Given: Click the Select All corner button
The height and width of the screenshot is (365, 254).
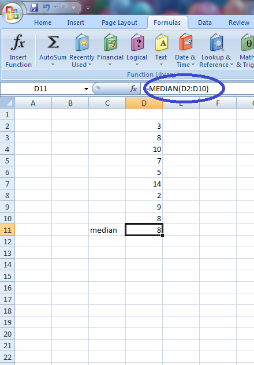Looking at the screenshot, I should point(8,103).
